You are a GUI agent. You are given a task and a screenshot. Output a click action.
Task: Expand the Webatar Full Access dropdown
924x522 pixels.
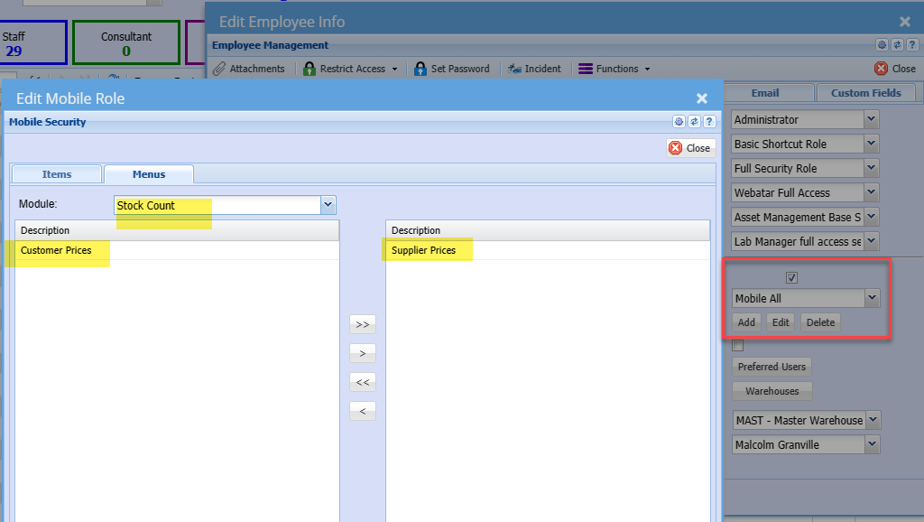click(872, 192)
